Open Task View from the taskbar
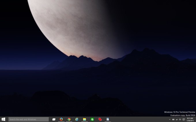The image size is (196, 122). pyautogui.click(x=54, y=119)
